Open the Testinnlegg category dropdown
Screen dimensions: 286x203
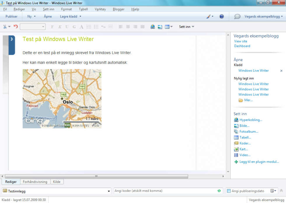(x=109, y=191)
